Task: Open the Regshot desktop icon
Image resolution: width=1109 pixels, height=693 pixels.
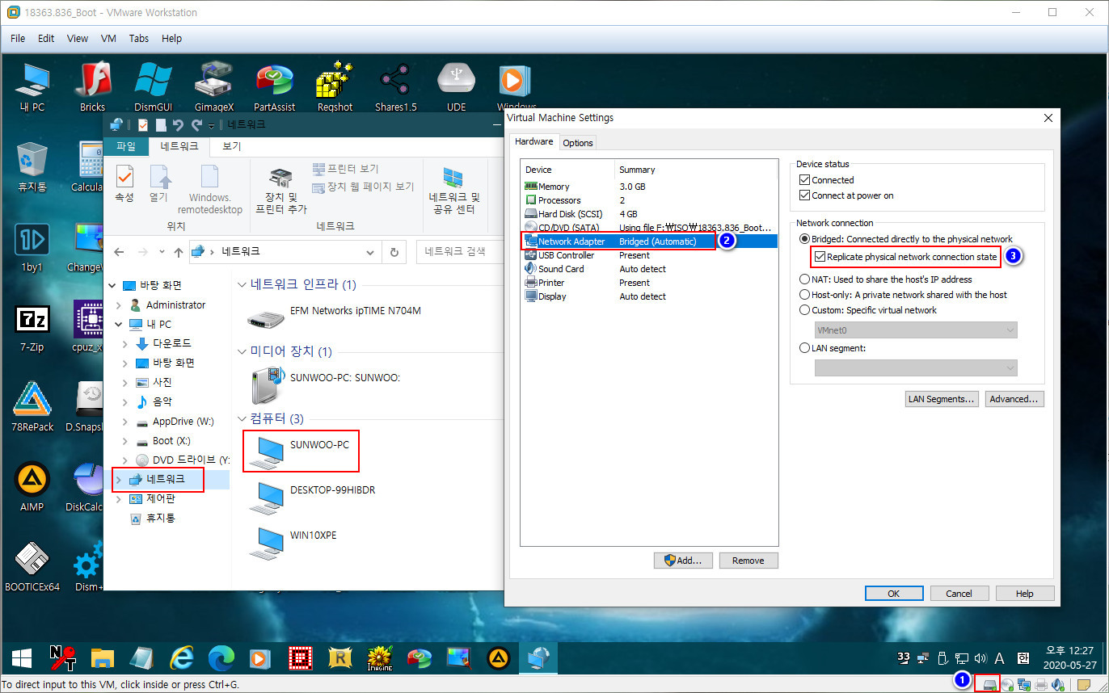Action: (x=335, y=86)
